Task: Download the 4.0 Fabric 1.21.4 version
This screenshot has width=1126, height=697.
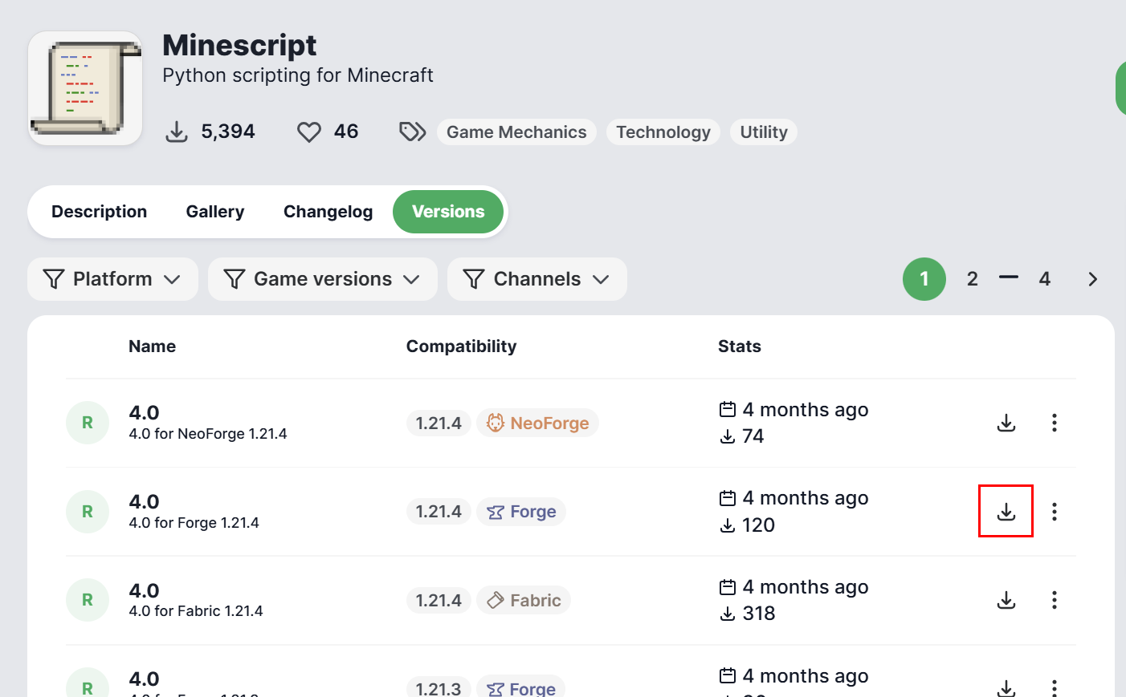Action: coord(1006,600)
